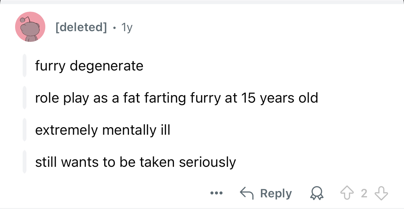This screenshot has width=404, height=209.
Task: Click quote bar beside "still wants" line
Action: click(25, 162)
